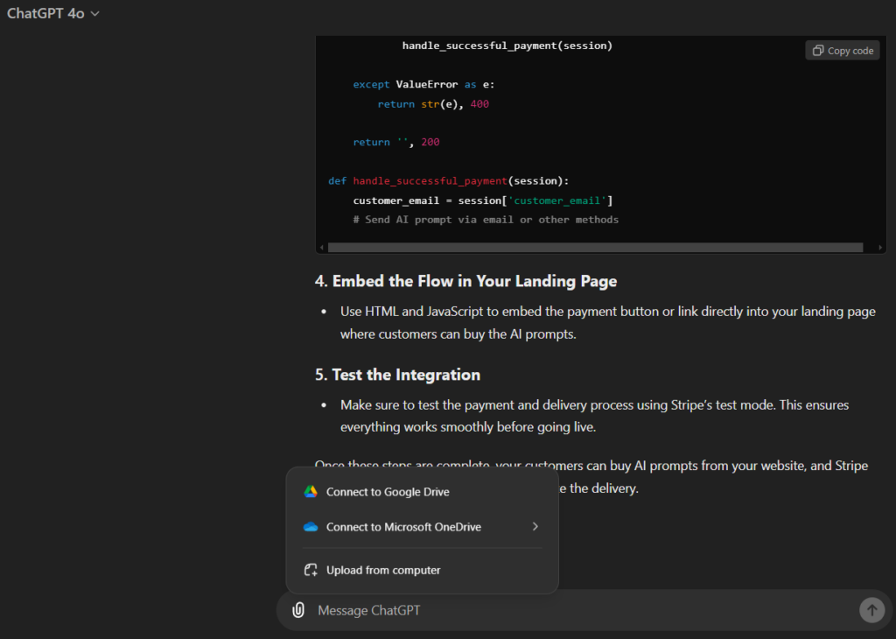
Task: Click the copy icon in code block
Action: click(x=818, y=51)
